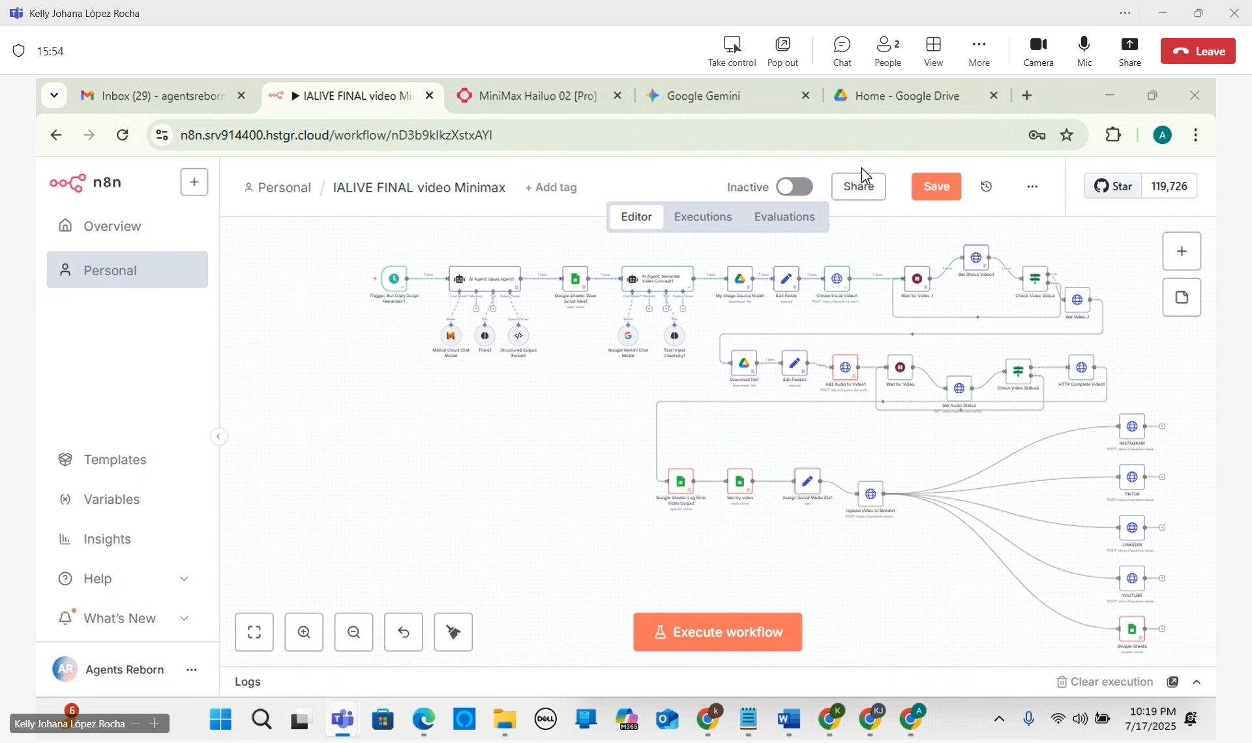The image size is (1252, 743).
Task: Toggle the Teams Mic button
Action: click(x=1084, y=51)
